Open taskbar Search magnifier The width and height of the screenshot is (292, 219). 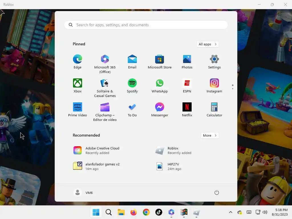click(x=109, y=212)
